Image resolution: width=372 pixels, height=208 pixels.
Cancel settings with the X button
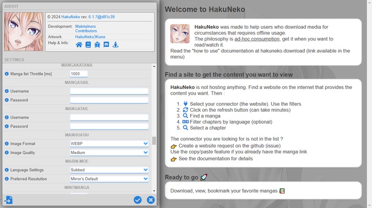pyautogui.click(x=151, y=200)
